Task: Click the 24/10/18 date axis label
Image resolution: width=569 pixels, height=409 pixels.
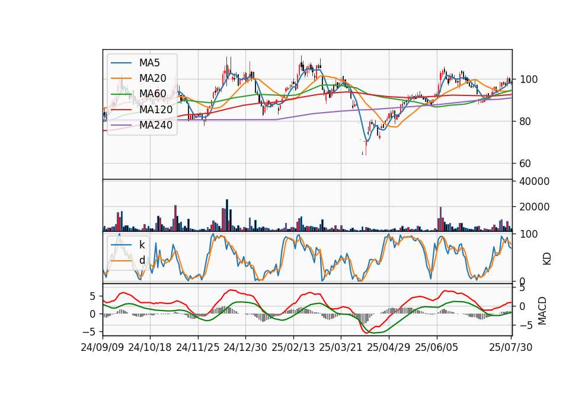Action: (x=150, y=347)
